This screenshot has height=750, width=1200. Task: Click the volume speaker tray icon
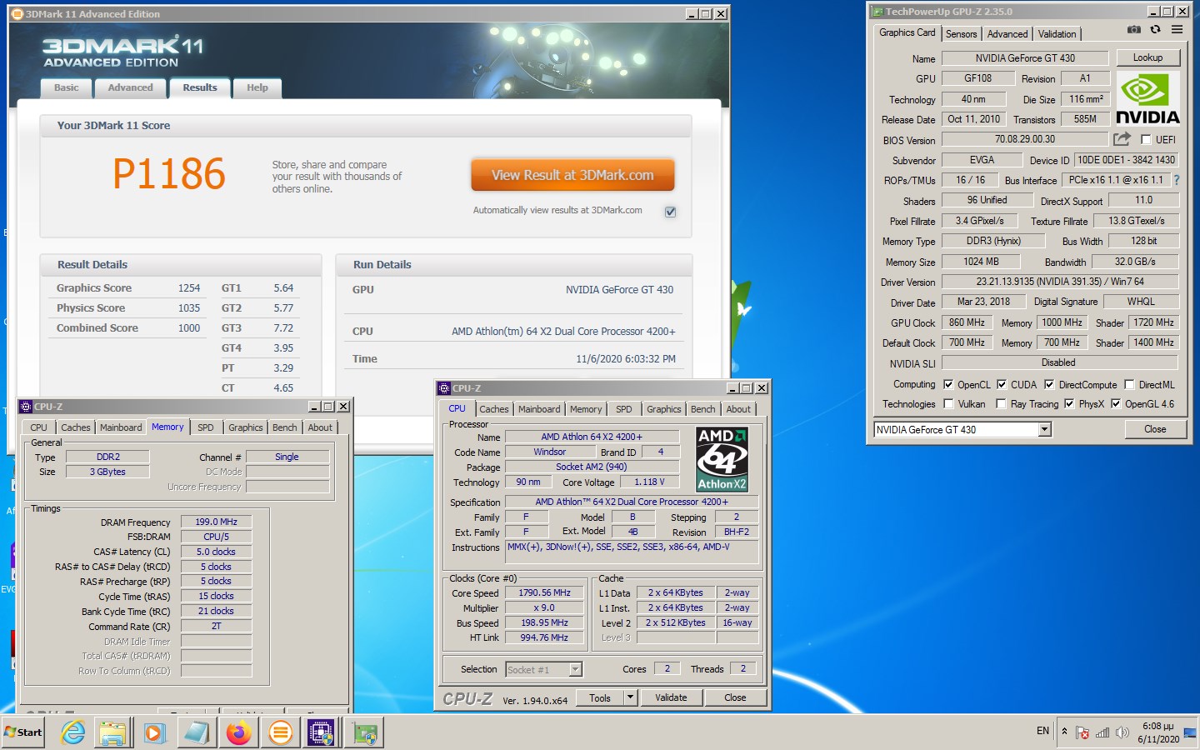(1122, 732)
